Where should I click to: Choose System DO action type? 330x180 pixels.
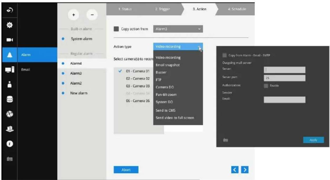tap(164, 102)
